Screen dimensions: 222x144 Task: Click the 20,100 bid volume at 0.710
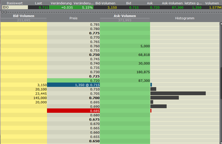[41, 89]
